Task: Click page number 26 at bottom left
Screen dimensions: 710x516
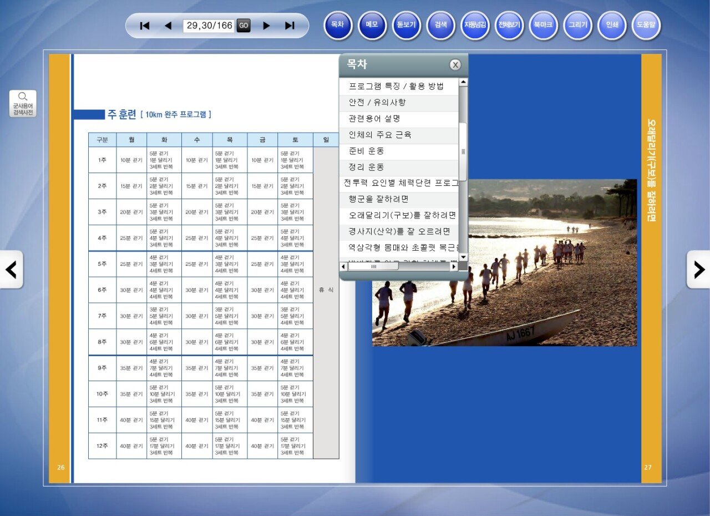Action: pos(60,467)
